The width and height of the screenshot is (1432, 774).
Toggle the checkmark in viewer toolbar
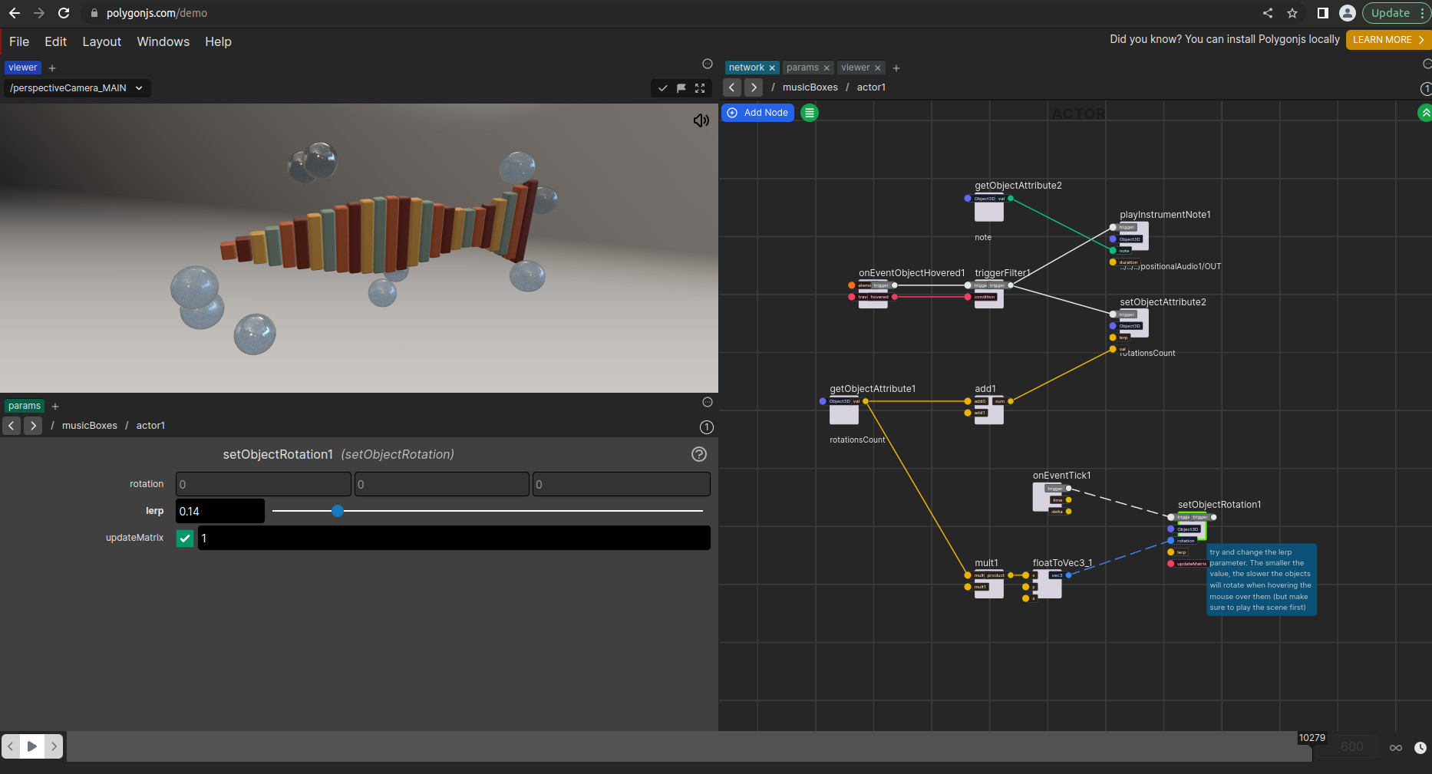click(x=663, y=88)
